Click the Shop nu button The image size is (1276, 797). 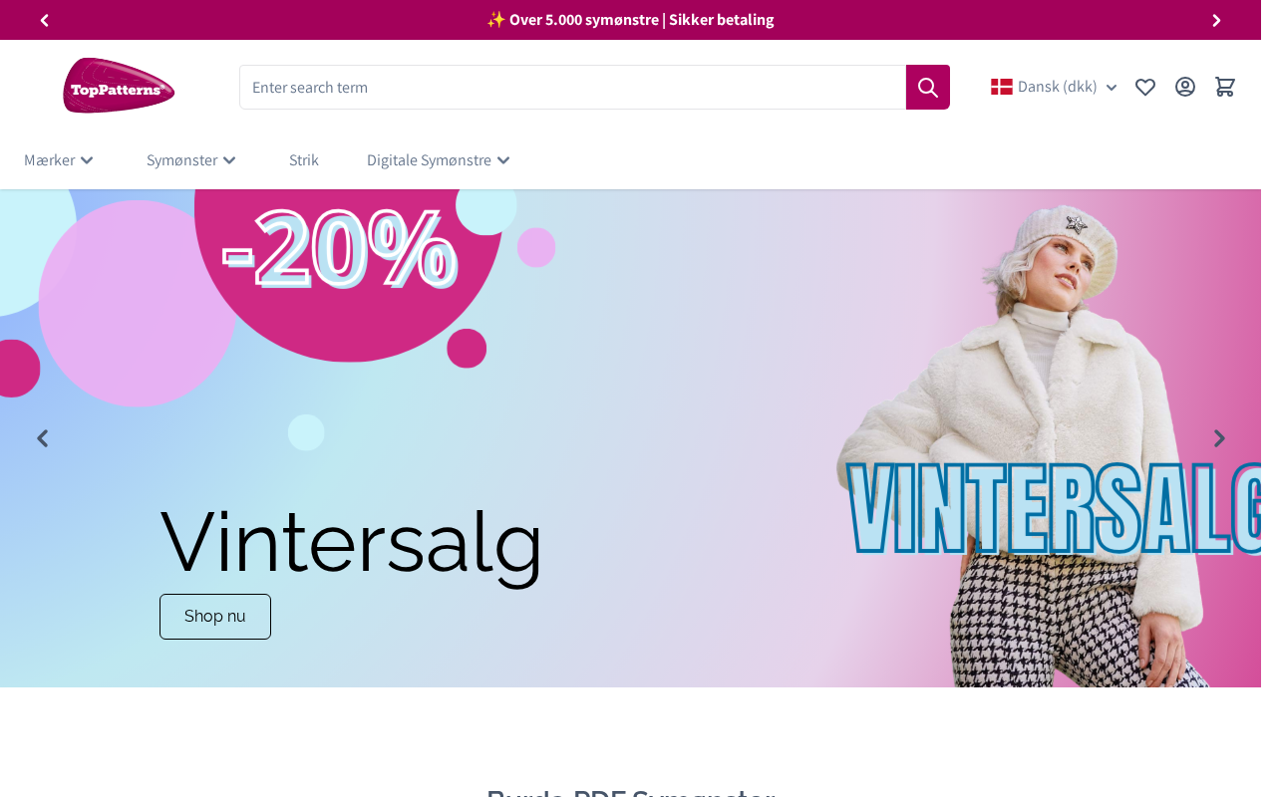[215, 617]
